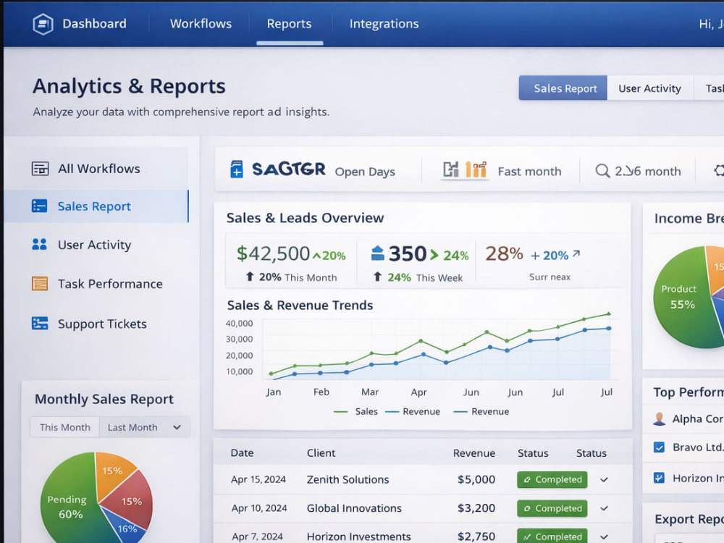Screen dimensions: 724x543
Task: Click the User Activity people icon
Action: click(39, 244)
